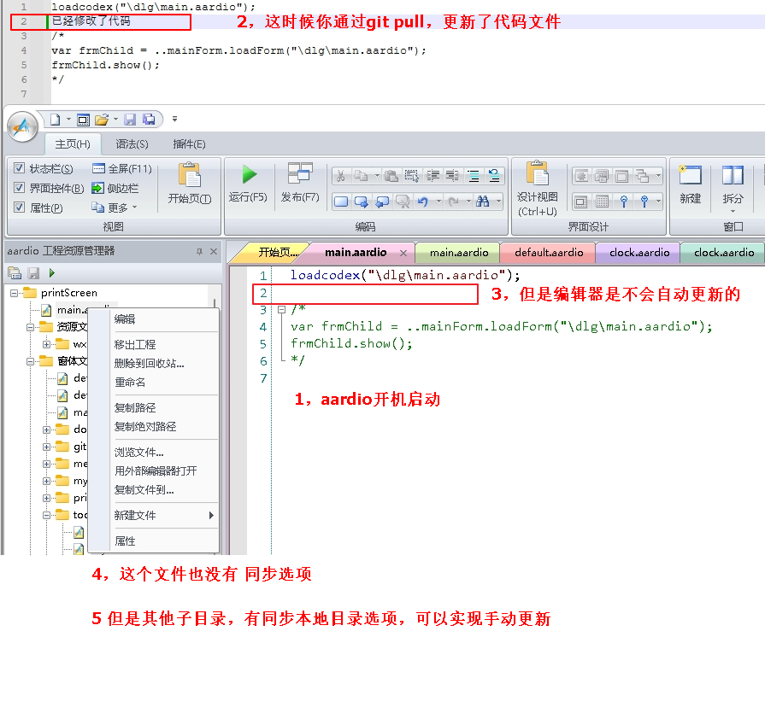Click the undo arrow icon
This screenshot has height=713, width=765.
pos(422,202)
